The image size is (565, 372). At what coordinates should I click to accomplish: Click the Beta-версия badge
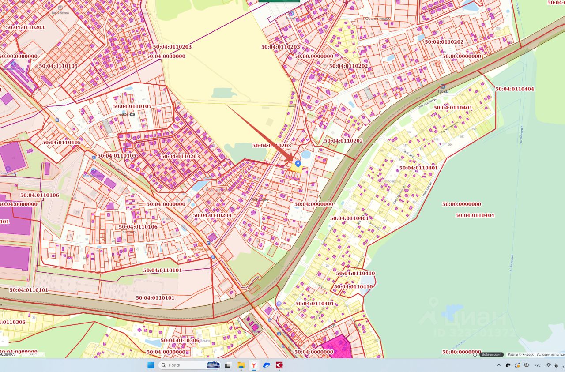click(x=491, y=354)
